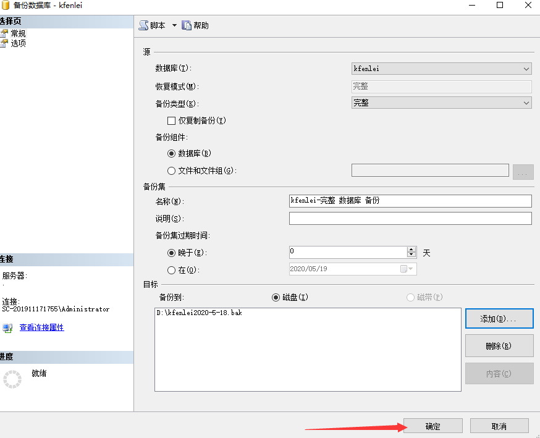Click the 脚本 script icon in toolbar
540x438 pixels.
143,25
